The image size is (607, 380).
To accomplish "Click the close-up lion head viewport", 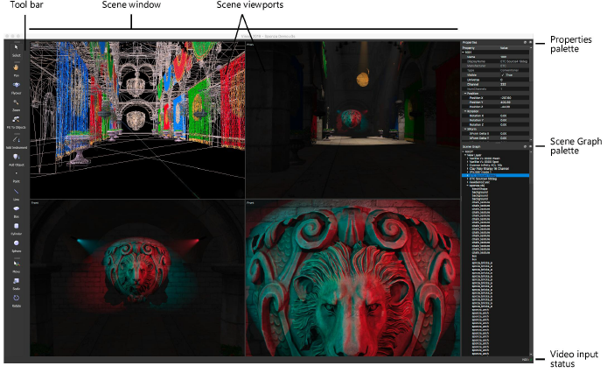I will pyautogui.click(x=353, y=278).
